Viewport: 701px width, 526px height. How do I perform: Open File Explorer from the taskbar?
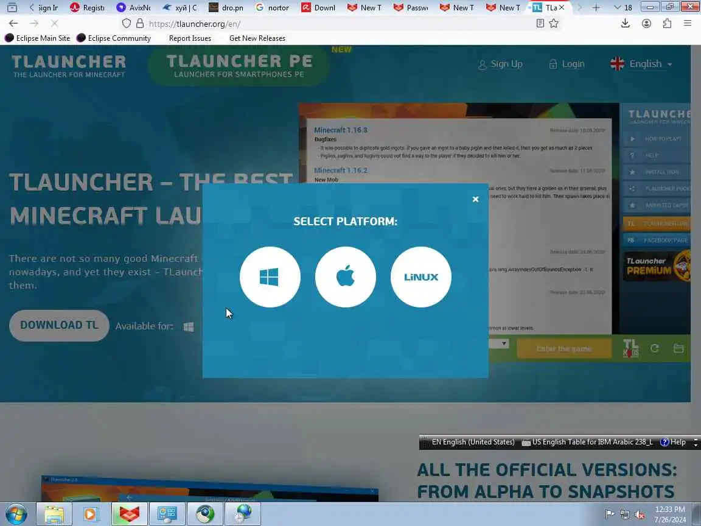(54, 514)
